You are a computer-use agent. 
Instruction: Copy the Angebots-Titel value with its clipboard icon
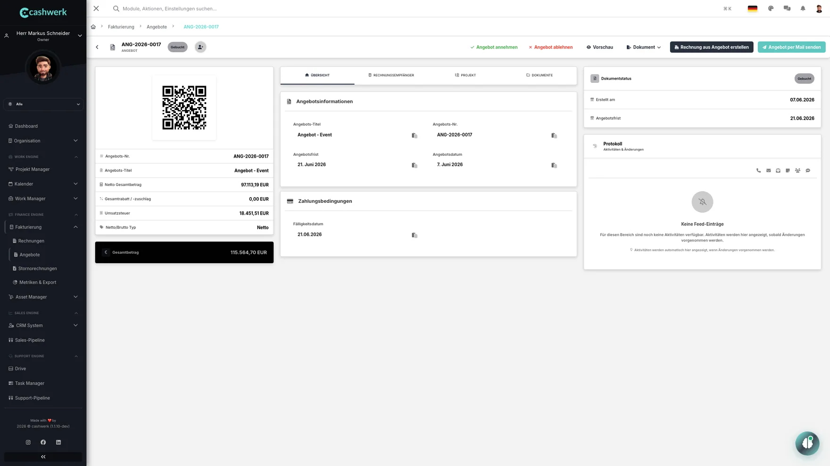[x=415, y=136]
